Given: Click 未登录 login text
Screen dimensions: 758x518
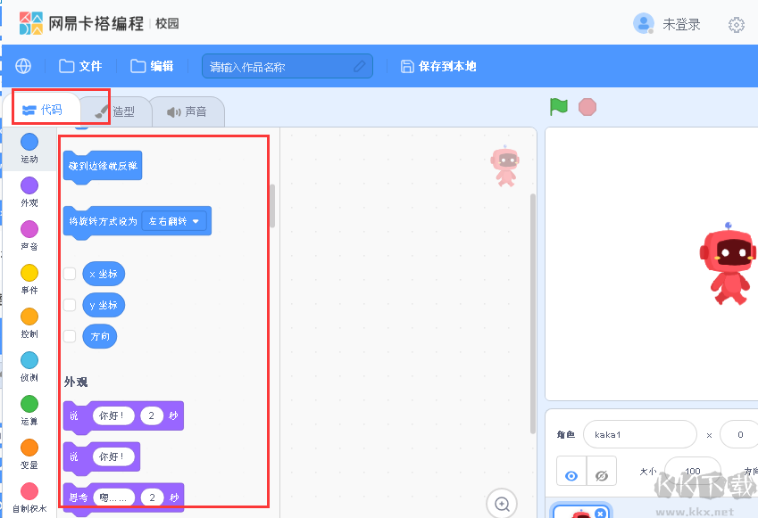Looking at the screenshot, I should click(x=681, y=24).
